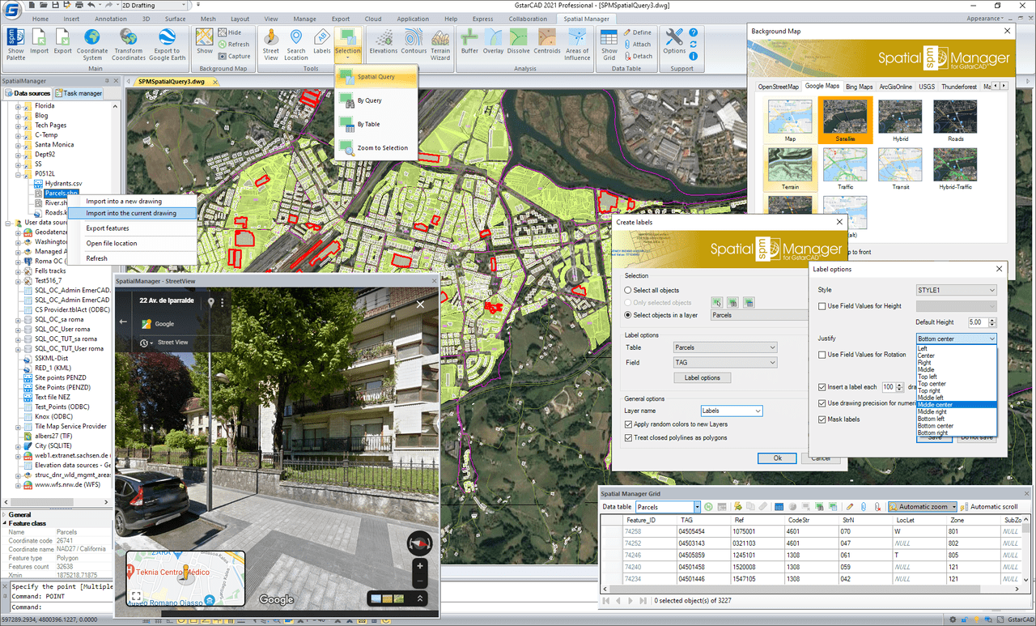
Task: Open the Style dropdown showing STYLE1
Action: [x=956, y=290]
